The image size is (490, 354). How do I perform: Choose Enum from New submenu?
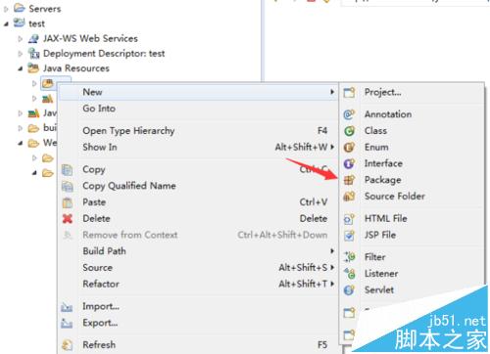(412, 147)
